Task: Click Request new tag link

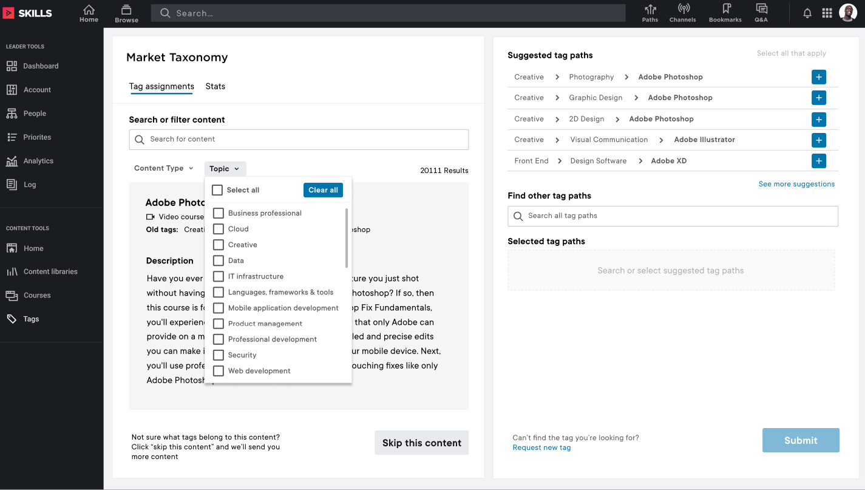Action: pyautogui.click(x=541, y=447)
